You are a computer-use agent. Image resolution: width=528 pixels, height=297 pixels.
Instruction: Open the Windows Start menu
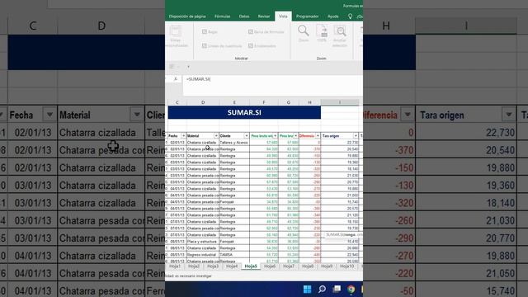[307, 290]
